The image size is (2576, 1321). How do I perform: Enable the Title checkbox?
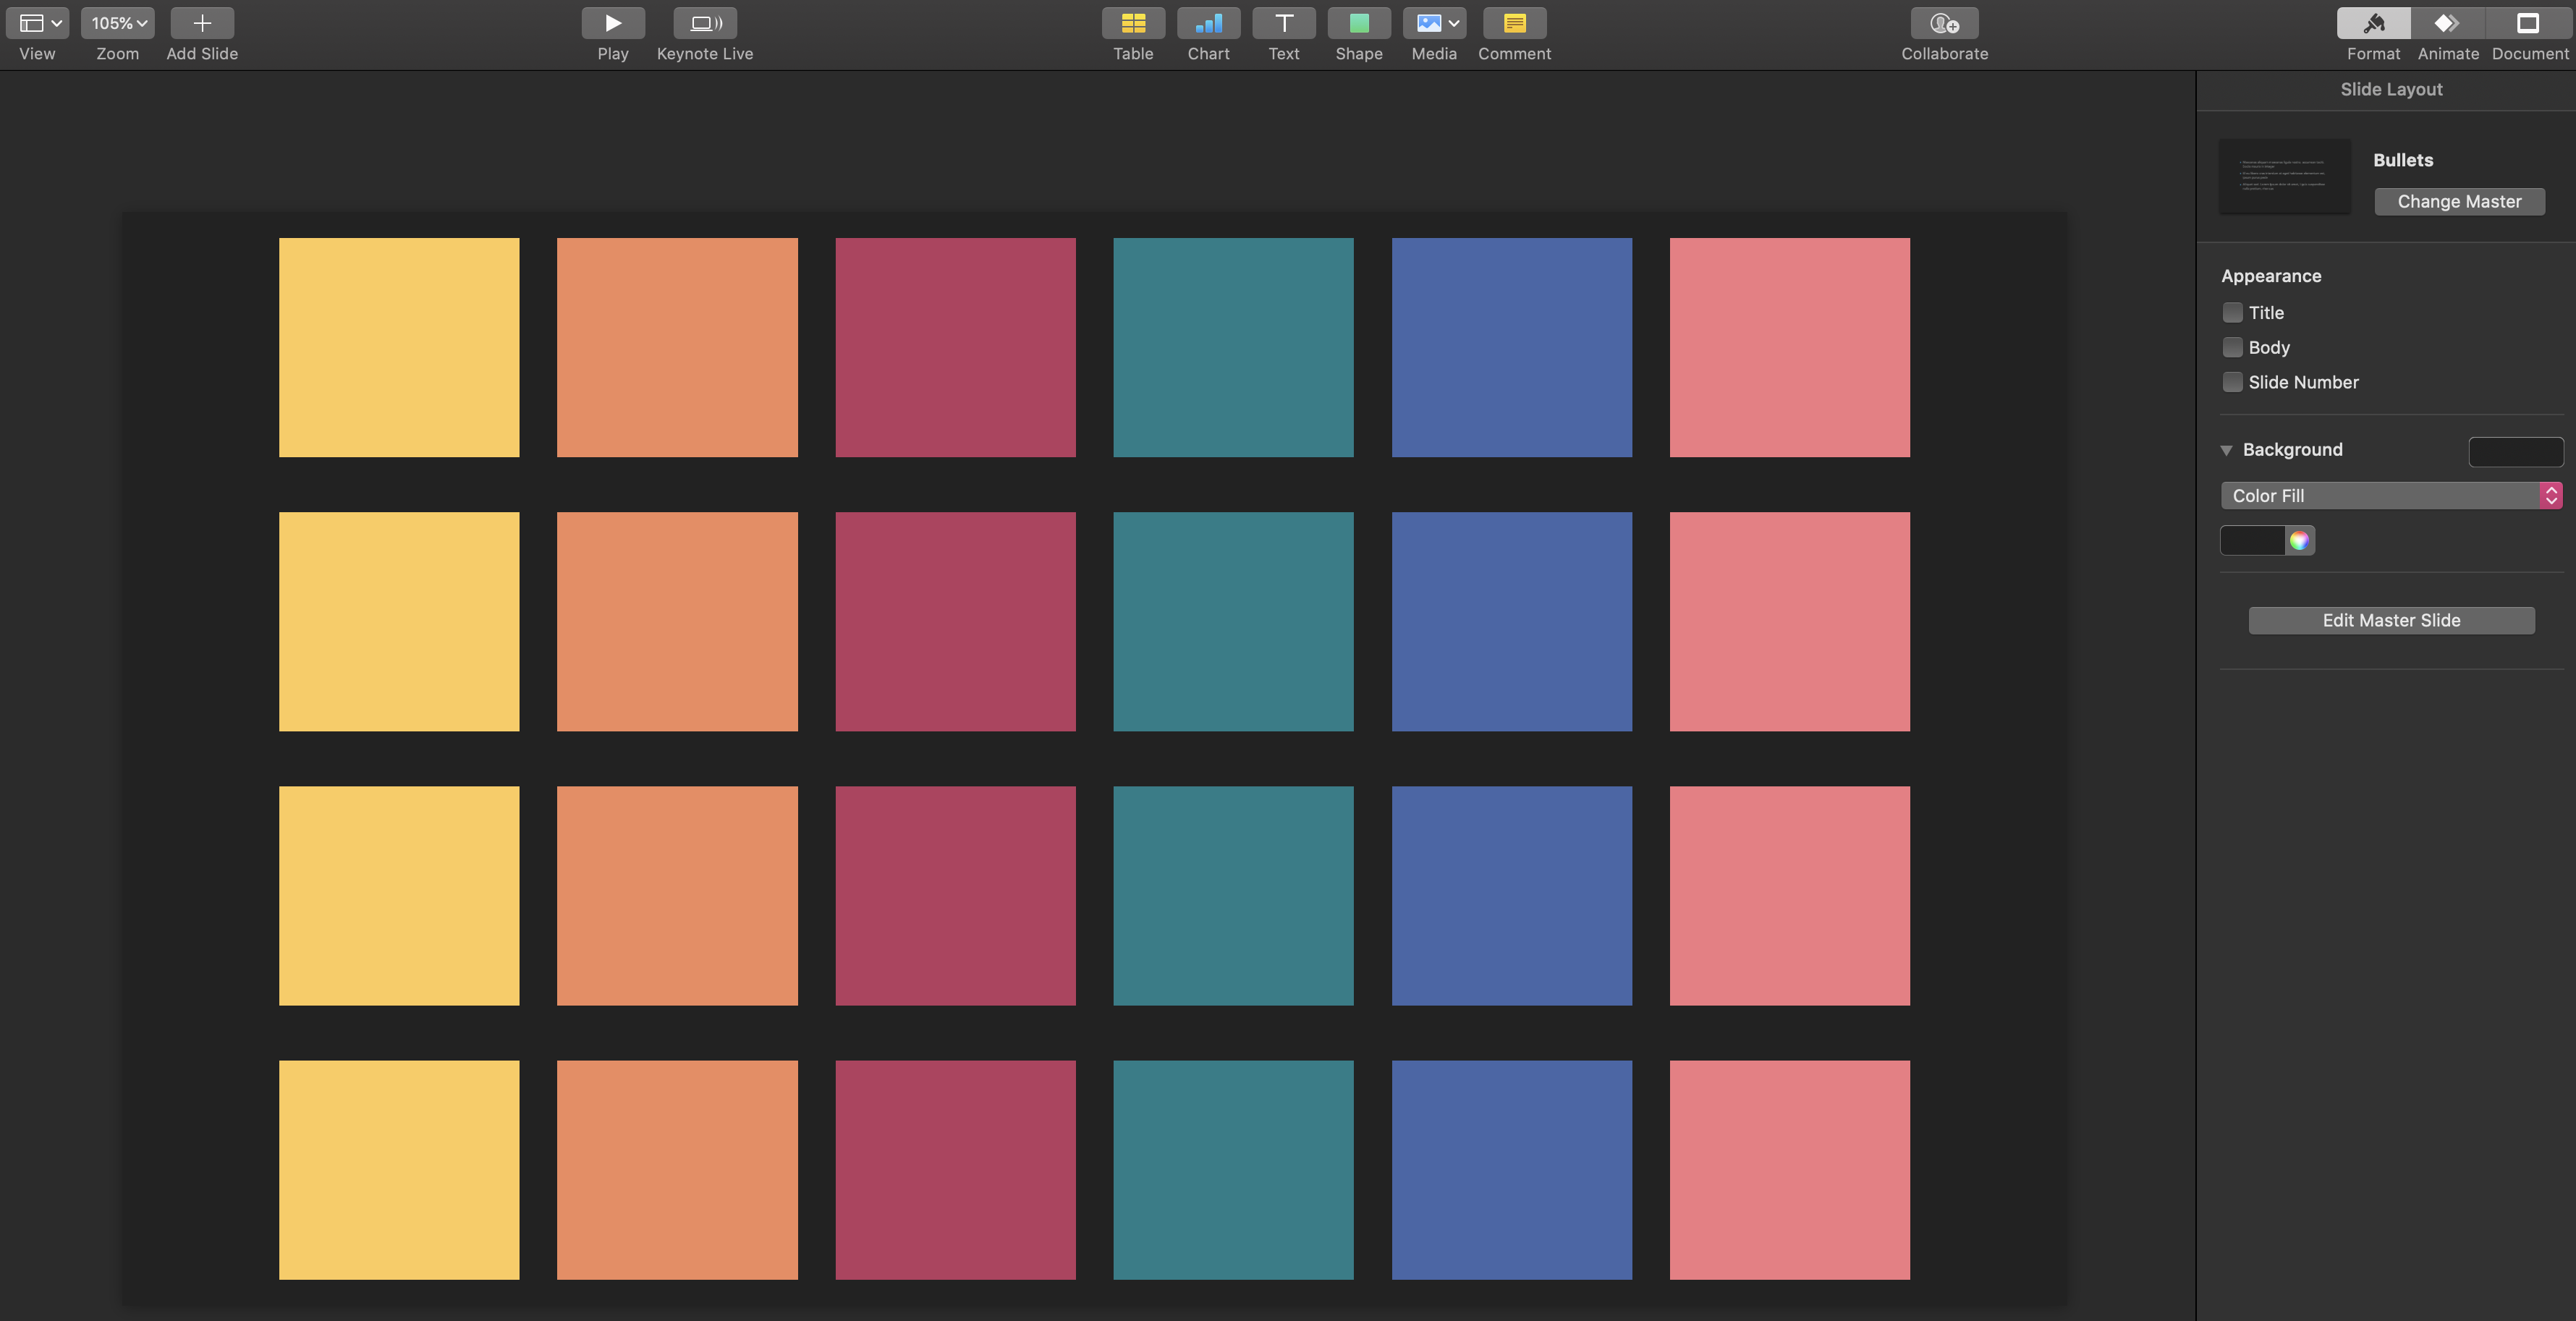tap(2232, 312)
